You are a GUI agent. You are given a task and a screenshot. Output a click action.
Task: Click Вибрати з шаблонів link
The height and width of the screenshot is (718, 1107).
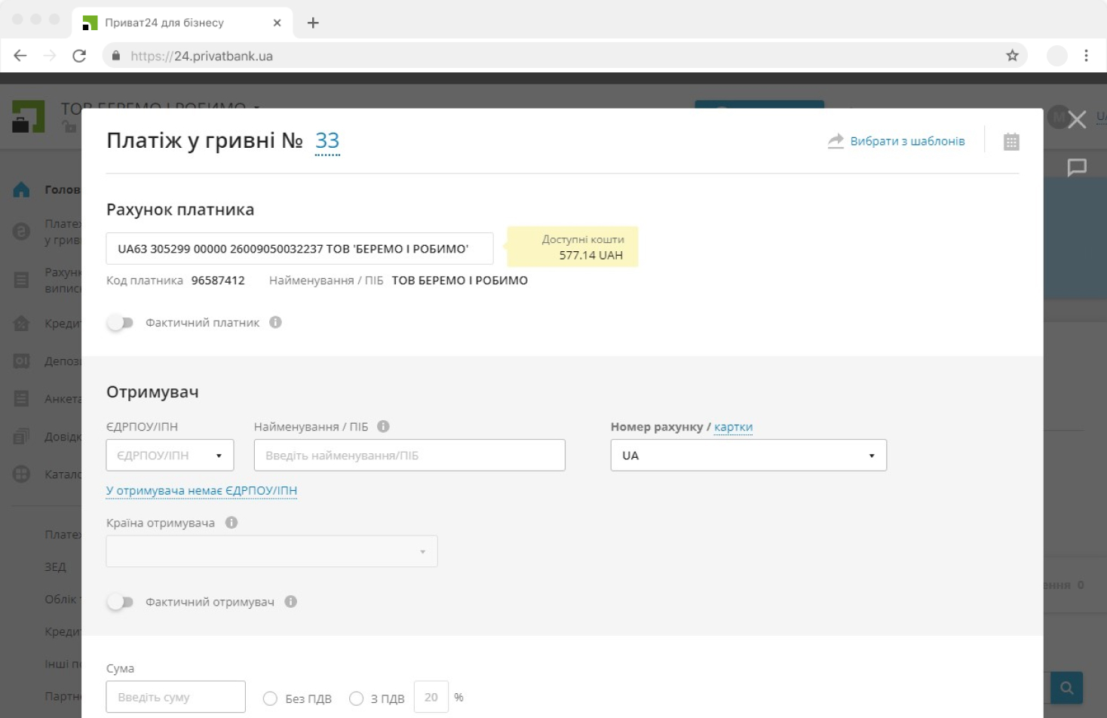click(x=906, y=141)
